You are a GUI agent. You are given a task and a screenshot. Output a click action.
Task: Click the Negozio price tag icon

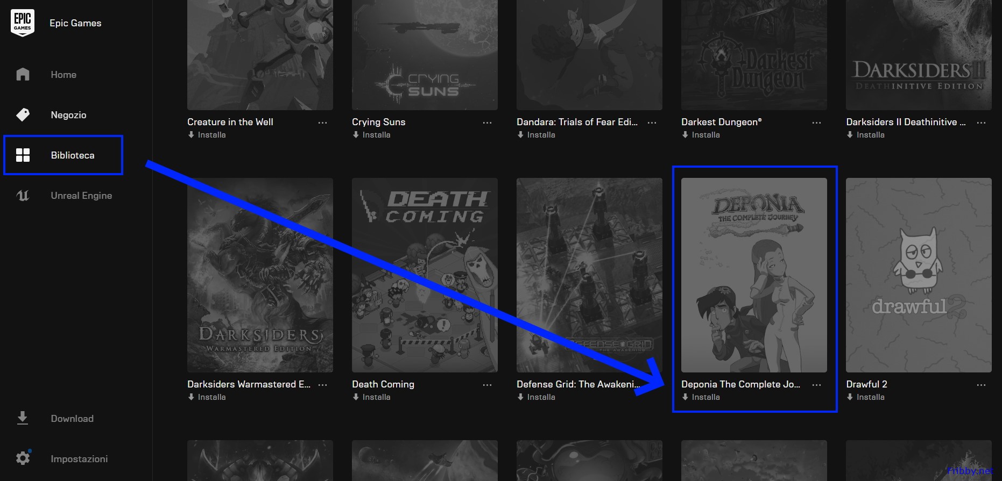point(23,114)
